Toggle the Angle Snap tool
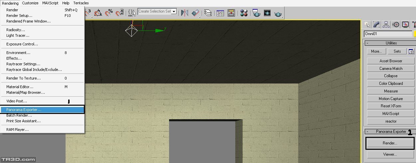Screen dimensions: 416x163 98,13
